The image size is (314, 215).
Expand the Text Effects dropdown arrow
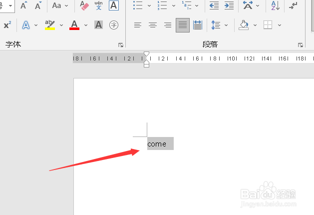pyautogui.click(x=36, y=25)
